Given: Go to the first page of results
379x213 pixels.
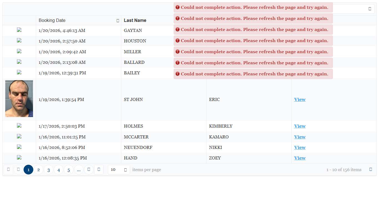Looking at the screenshot, I should pyautogui.click(x=8, y=169).
